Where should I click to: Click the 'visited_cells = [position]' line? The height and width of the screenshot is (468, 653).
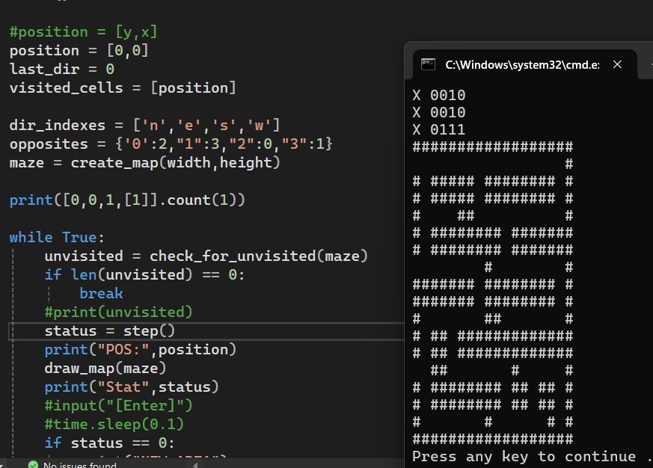(123, 87)
